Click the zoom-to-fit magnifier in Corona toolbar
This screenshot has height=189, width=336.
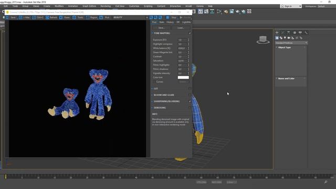(160, 17)
